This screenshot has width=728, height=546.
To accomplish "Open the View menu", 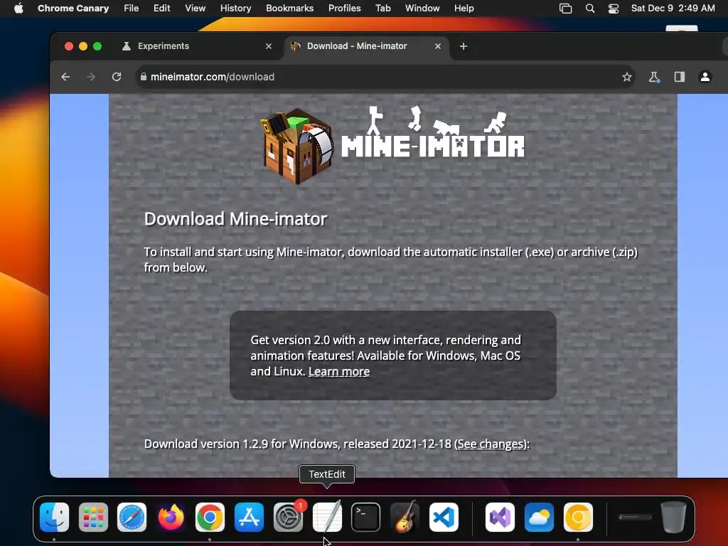I will pyautogui.click(x=195, y=9).
